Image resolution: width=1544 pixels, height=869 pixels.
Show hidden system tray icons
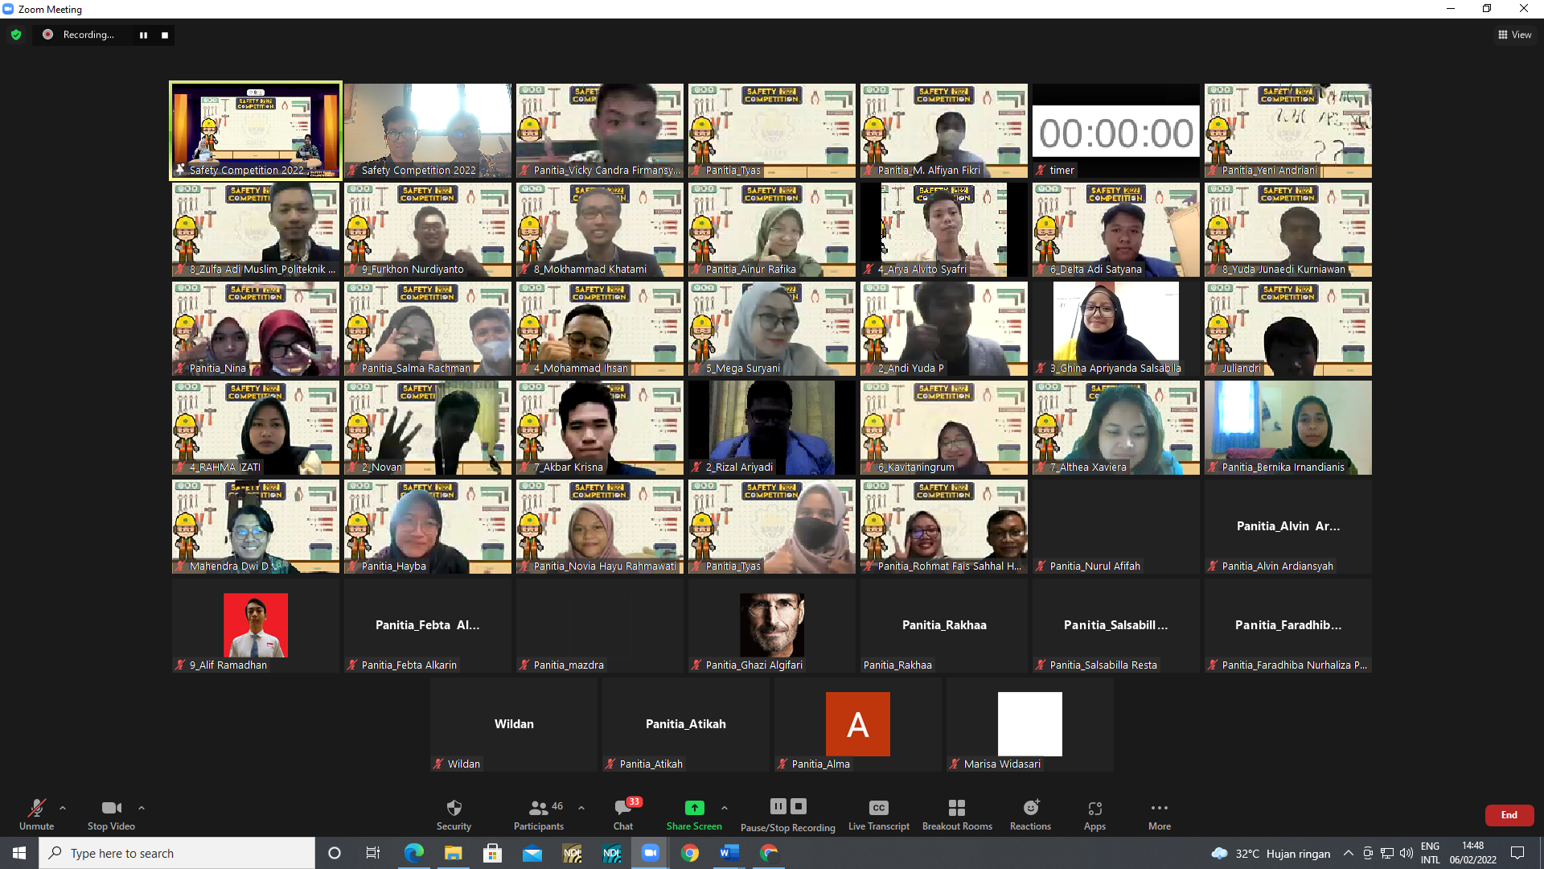click(x=1349, y=853)
